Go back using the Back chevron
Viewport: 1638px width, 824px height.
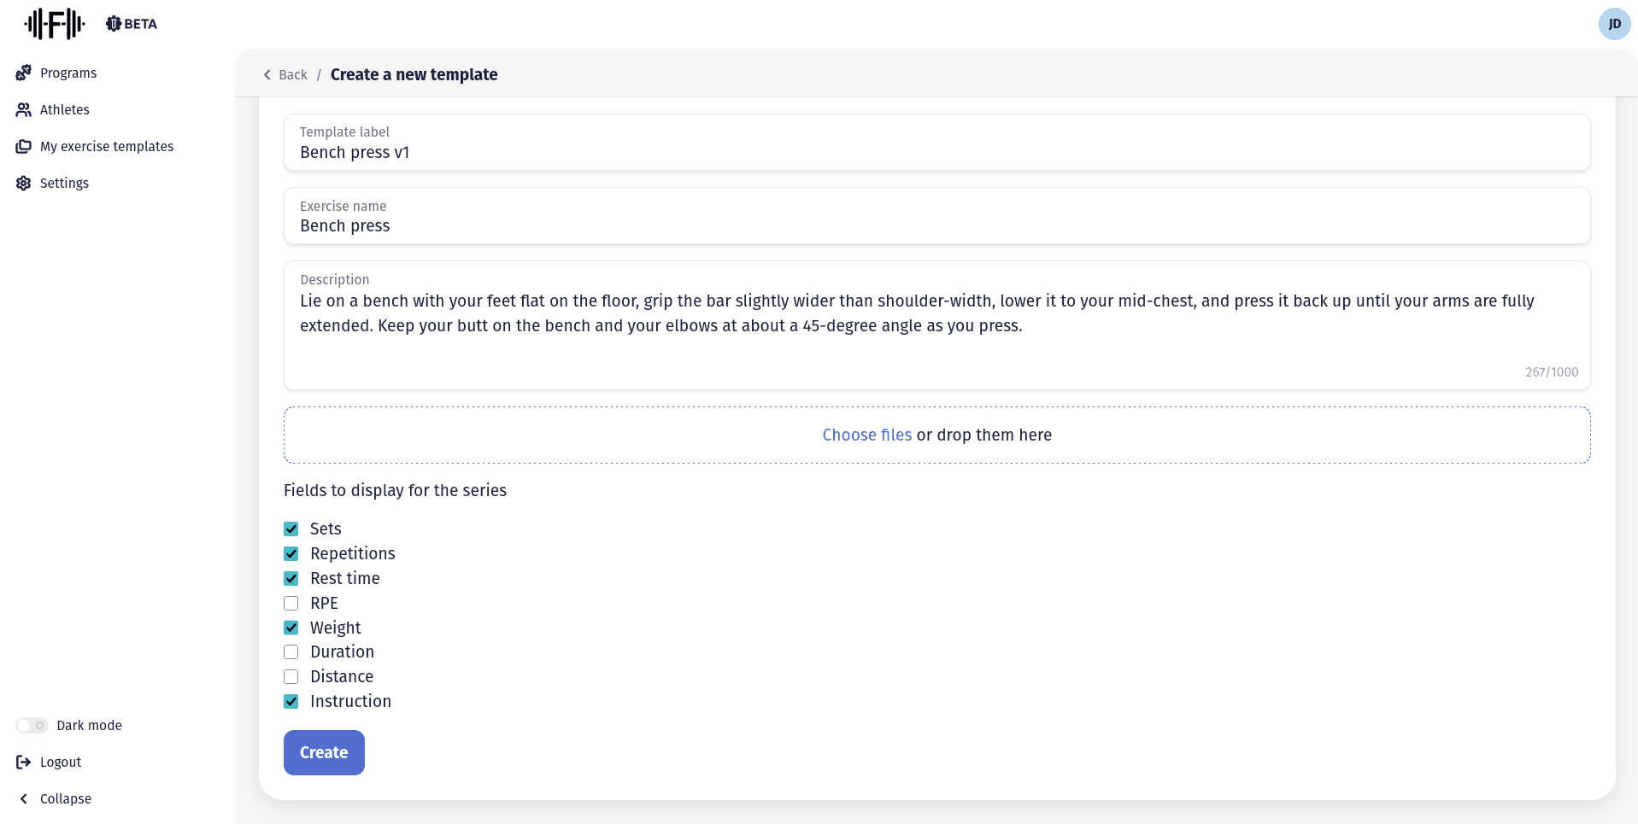point(267,74)
